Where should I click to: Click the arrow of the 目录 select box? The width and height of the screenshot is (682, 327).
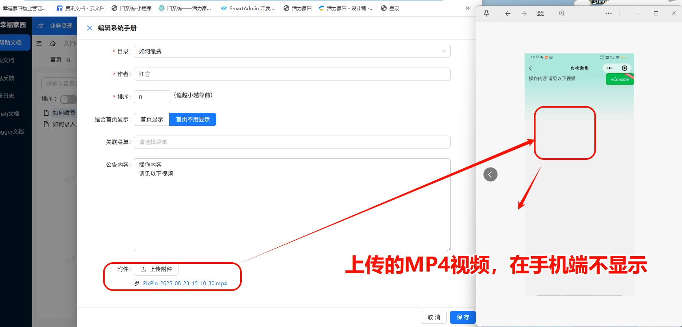pyautogui.click(x=443, y=51)
